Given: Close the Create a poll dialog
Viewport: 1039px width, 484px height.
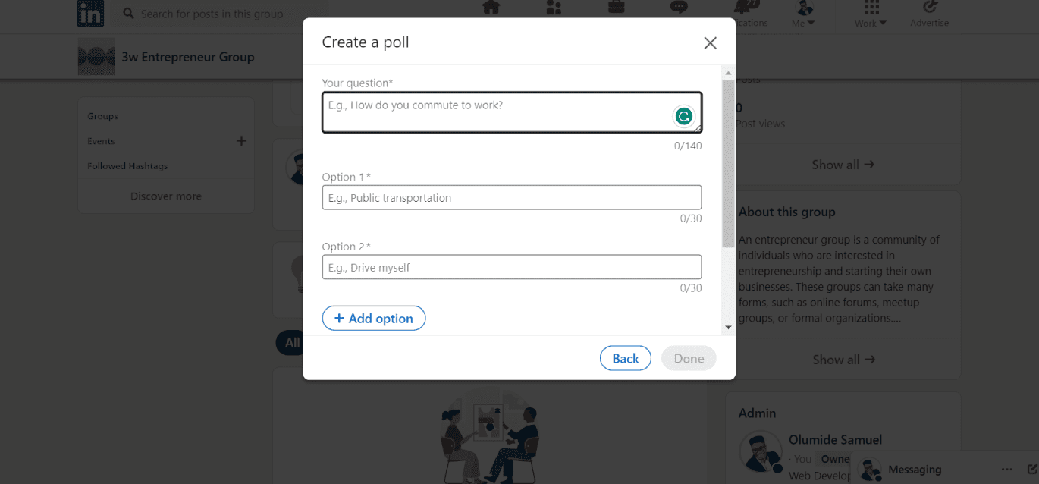Looking at the screenshot, I should [710, 43].
